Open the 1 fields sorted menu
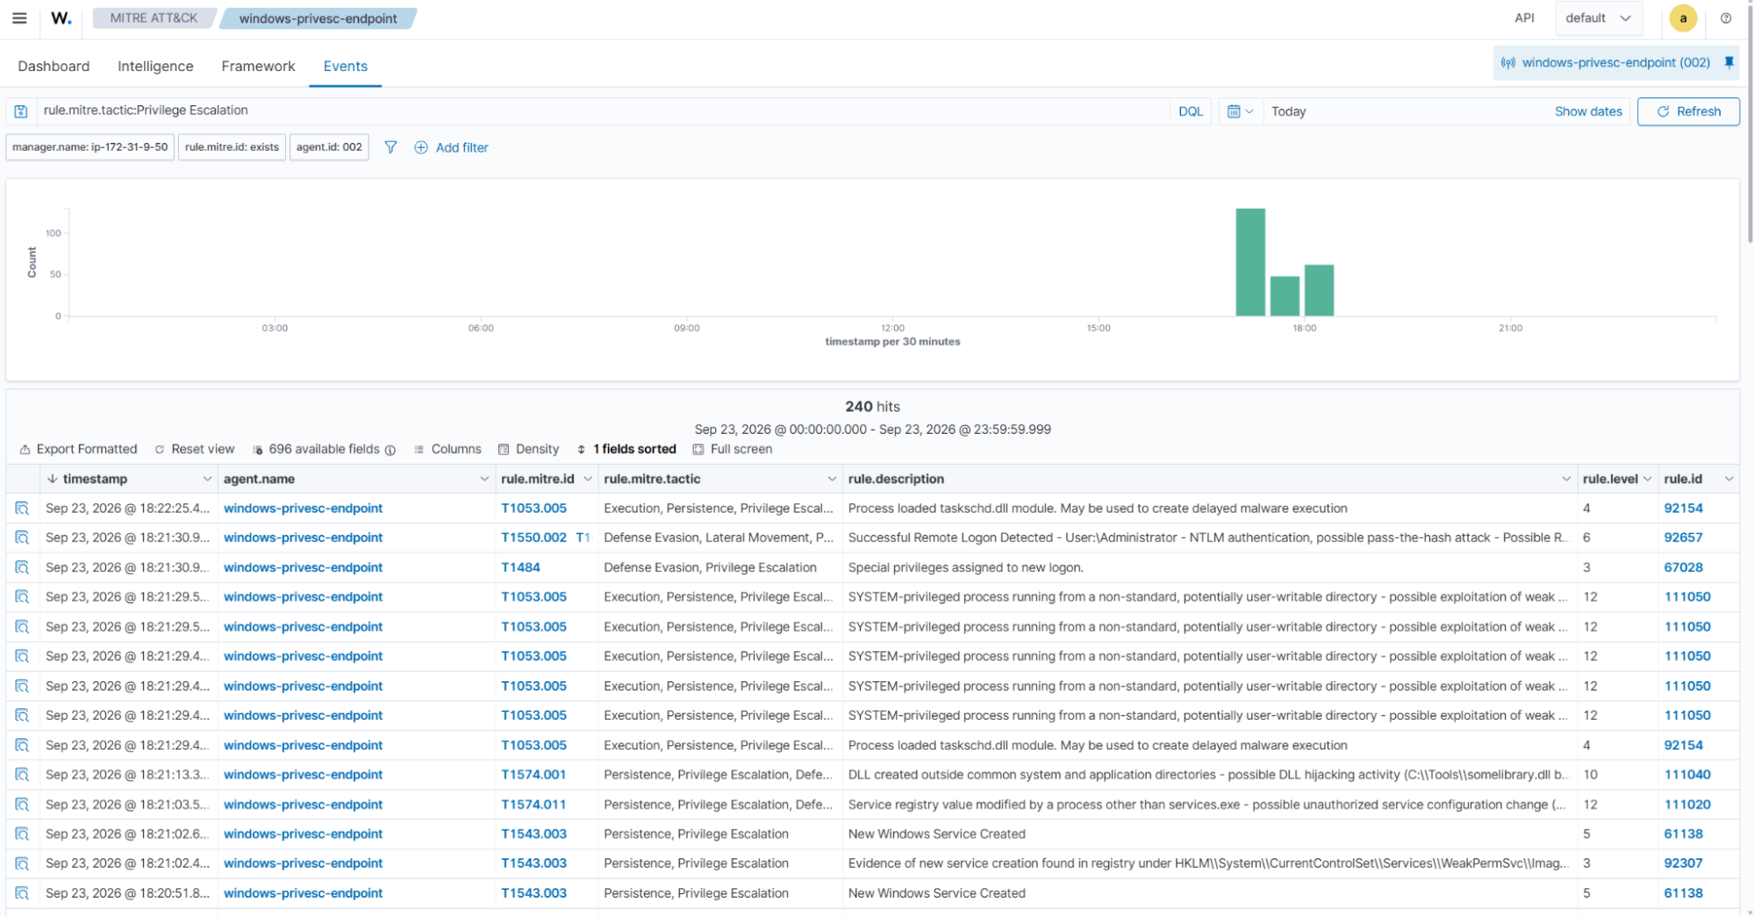 click(626, 449)
